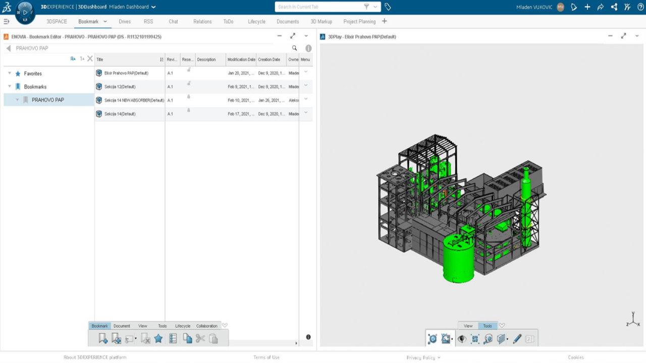This screenshot has height=363, width=646.
Task: Click the pencil Markup tool
Action: [517, 339]
